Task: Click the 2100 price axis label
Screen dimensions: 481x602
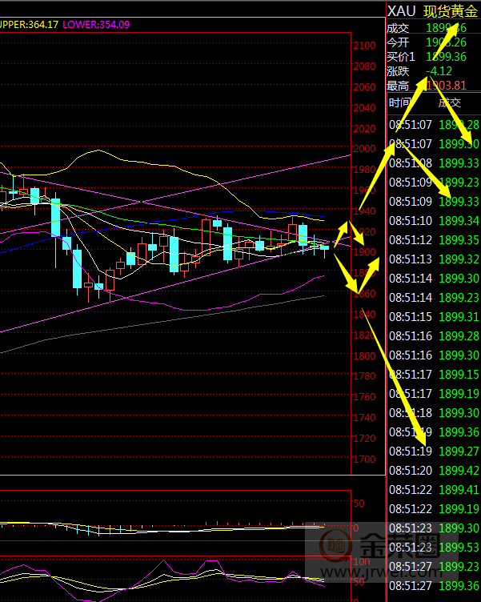Action: pyautogui.click(x=365, y=46)
